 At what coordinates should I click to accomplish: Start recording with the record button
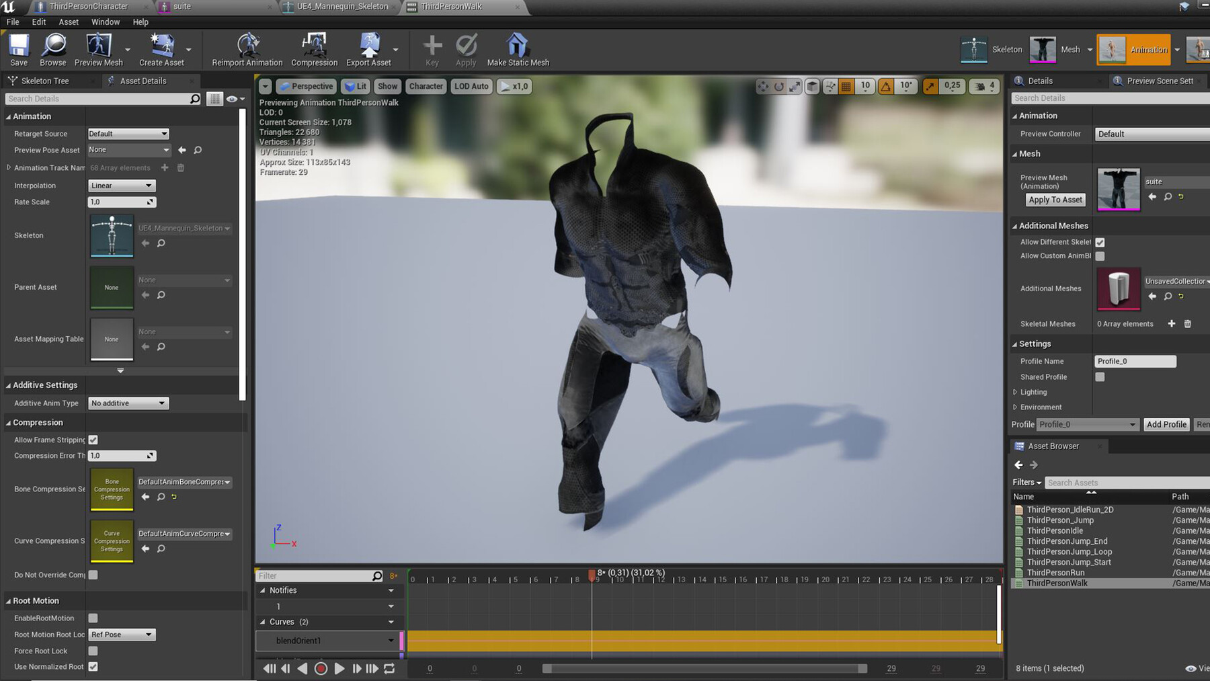(321, 668)
